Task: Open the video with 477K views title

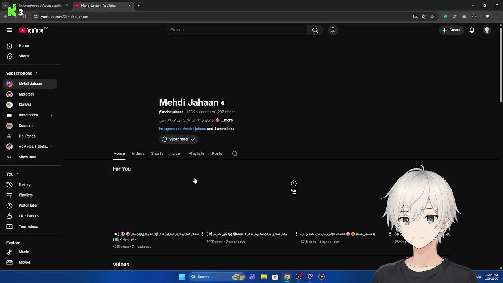Action: click(x=247, y=234)
